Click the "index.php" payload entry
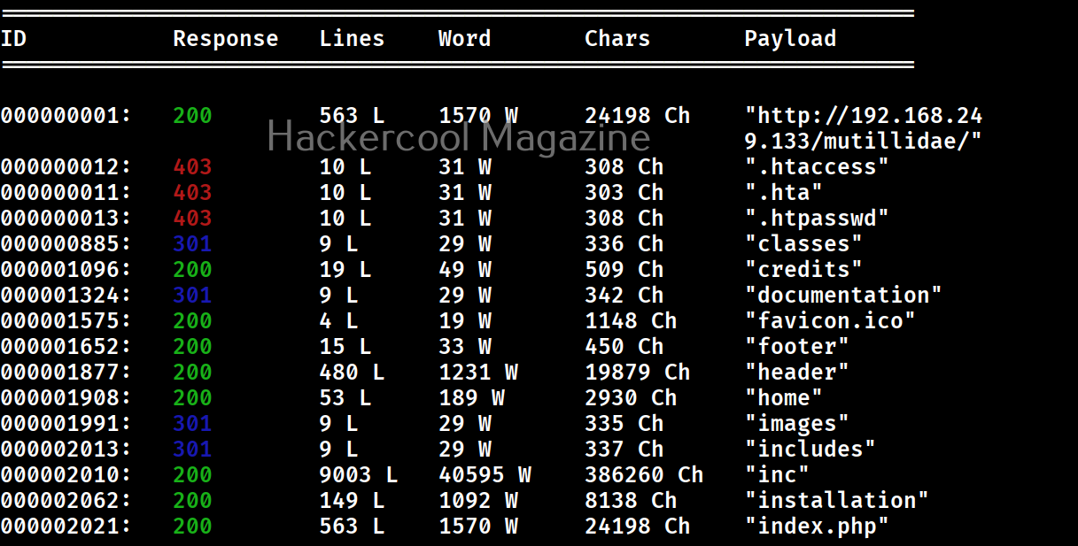Screen dimensions: 1078x546 pos(817,527)
